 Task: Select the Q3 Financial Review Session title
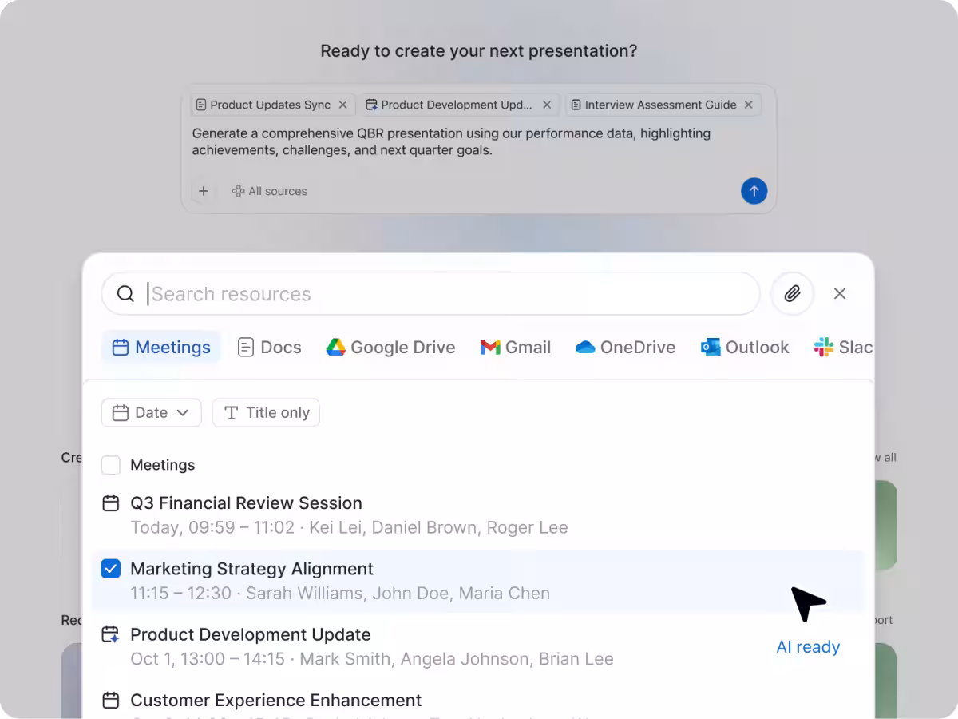coord(246,503)
